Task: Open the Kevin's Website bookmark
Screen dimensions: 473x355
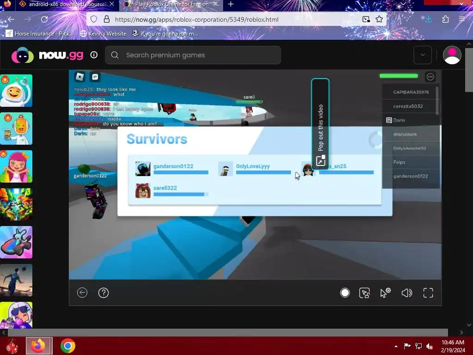Action: 103,33
